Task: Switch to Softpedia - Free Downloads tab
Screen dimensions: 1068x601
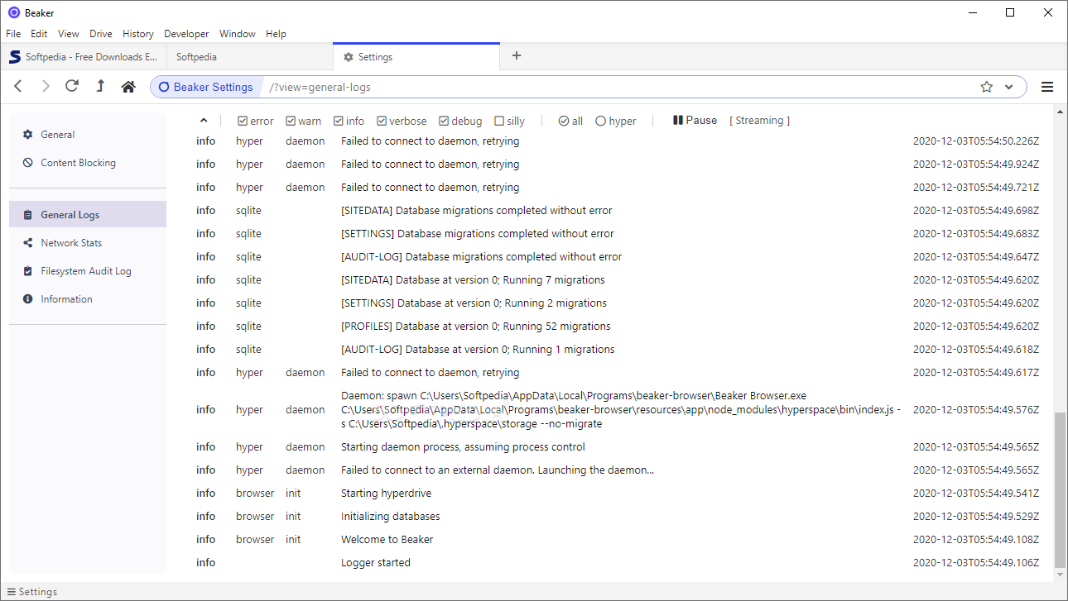Action: click(83, 57)
